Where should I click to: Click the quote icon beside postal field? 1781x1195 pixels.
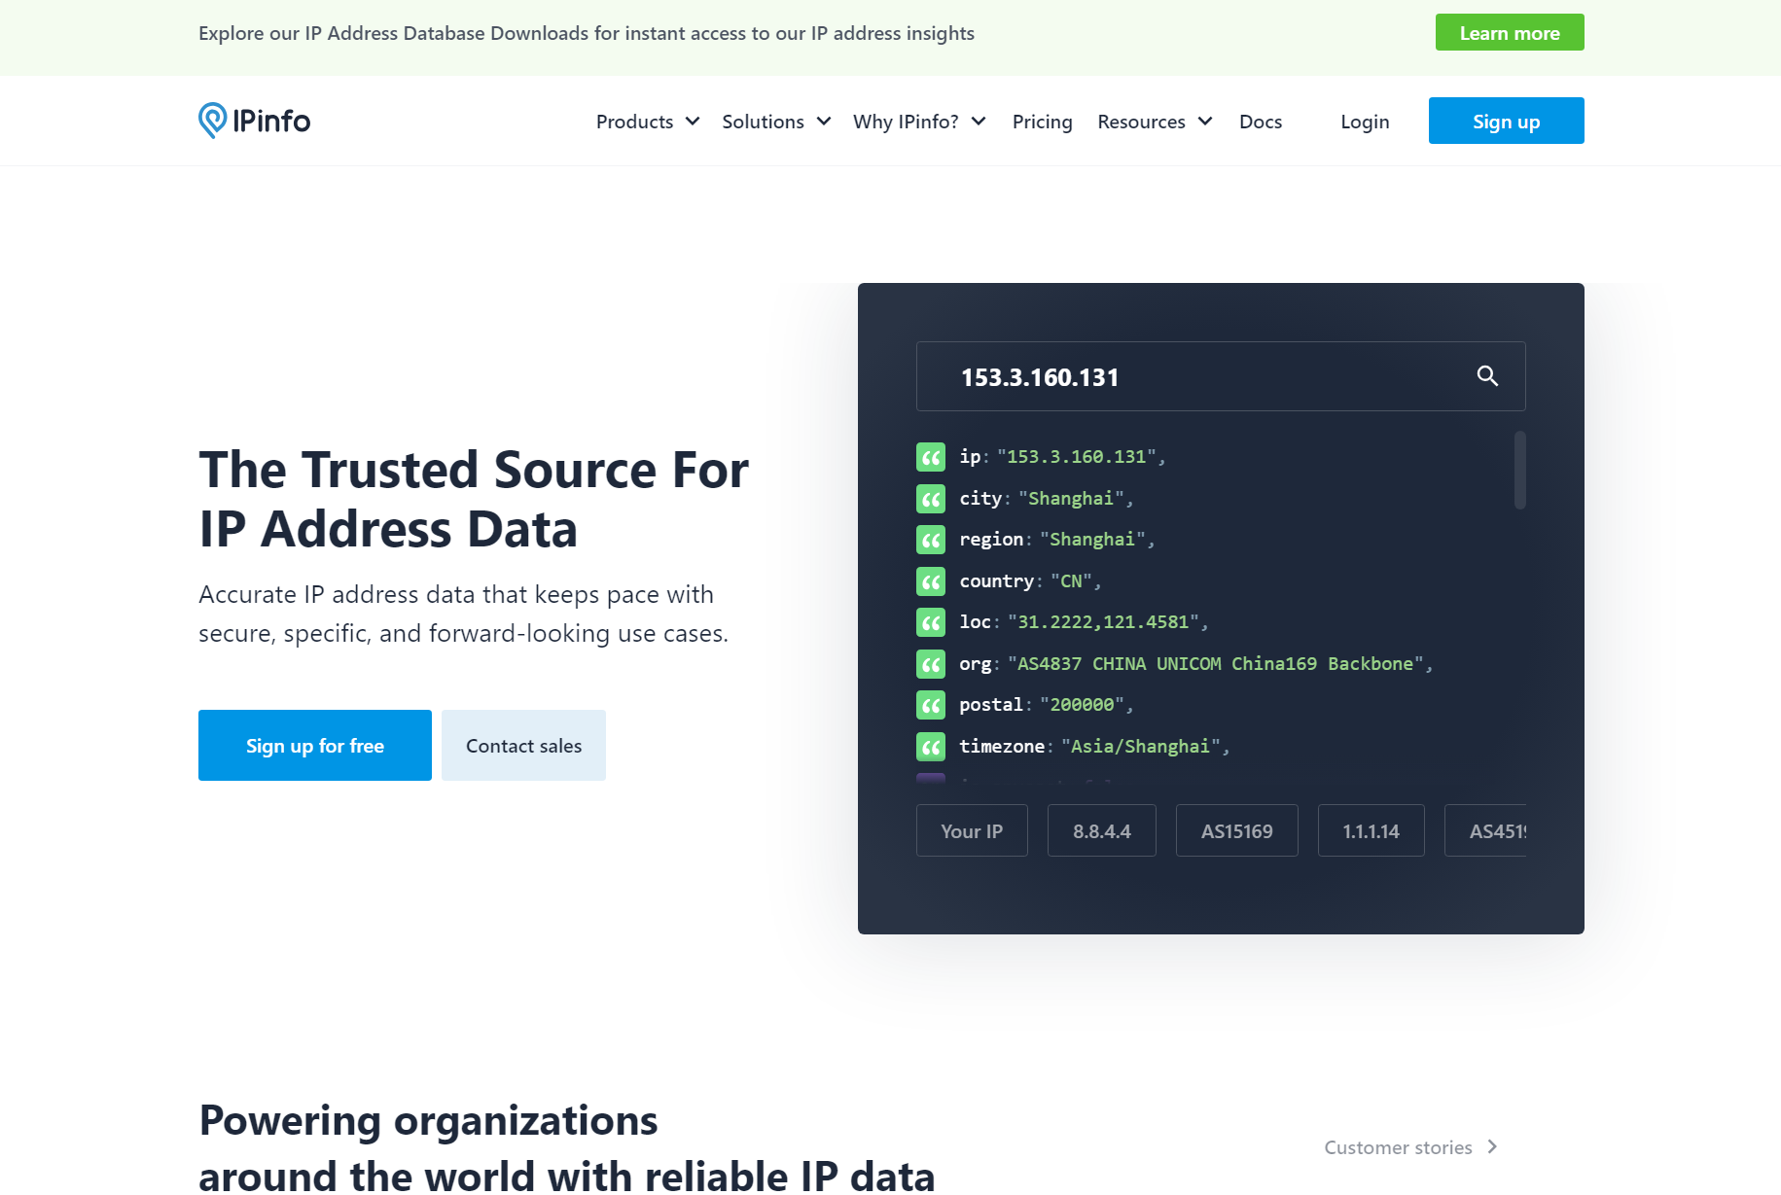click(x=931, y=705)
